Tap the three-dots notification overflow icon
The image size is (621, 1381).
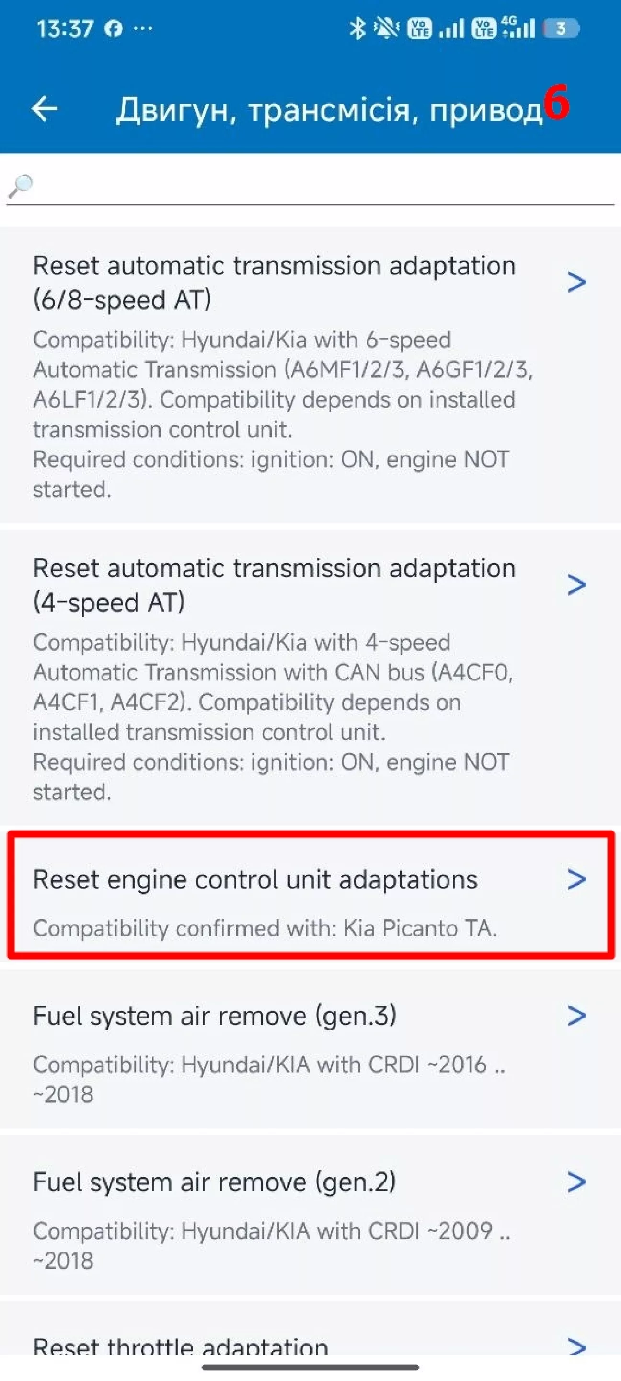[x=143, y=28]
